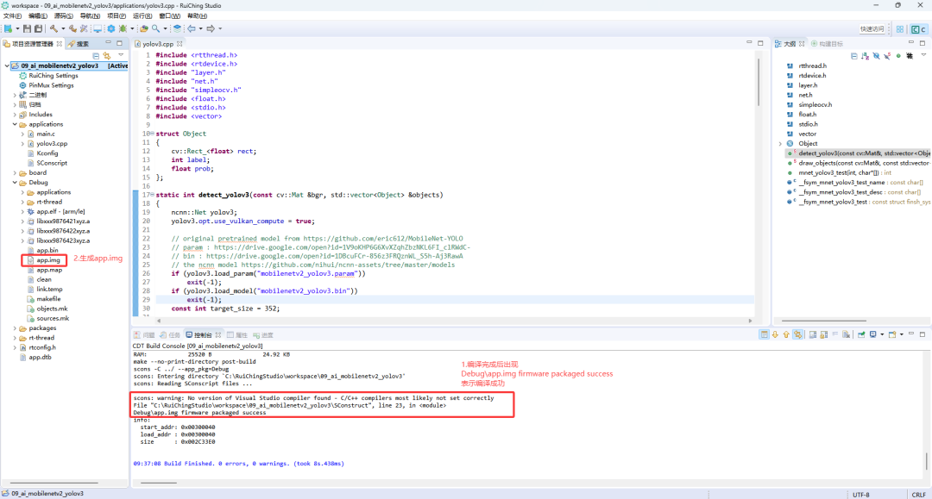Toggle hide static members in outline
This screenshot has width=932, height=499.
[887, 56]
